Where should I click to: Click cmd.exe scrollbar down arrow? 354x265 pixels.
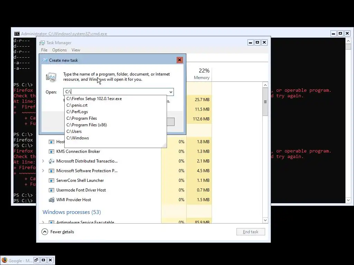tap(348, 200)
